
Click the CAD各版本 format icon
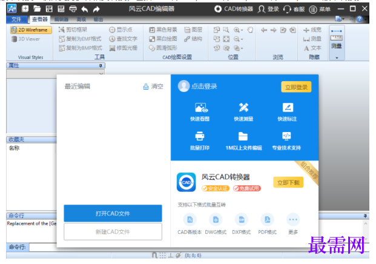(190, 219)
